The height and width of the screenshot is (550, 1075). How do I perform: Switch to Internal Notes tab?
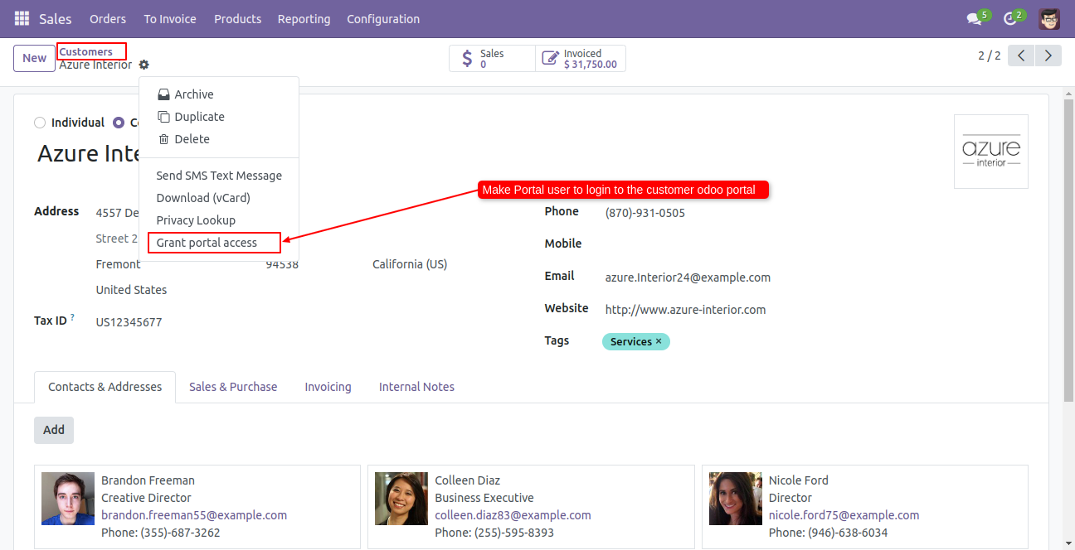point(416,387)
